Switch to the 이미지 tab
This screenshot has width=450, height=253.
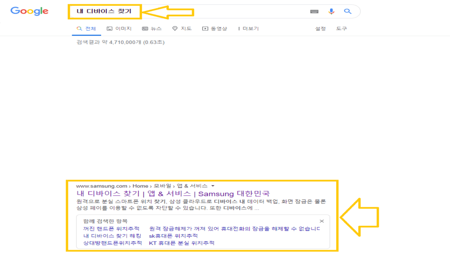(x=119, y=29)
